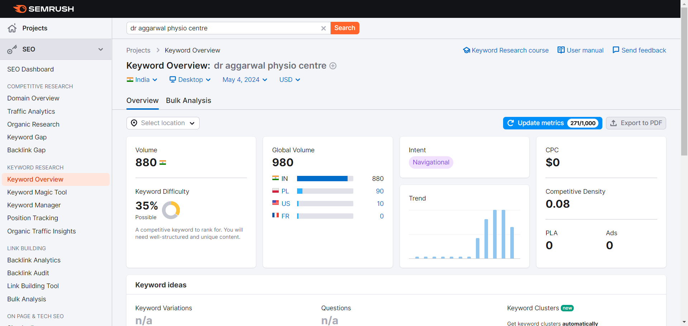Open Organic Research
Image resolution: width=688 pixels, height=326 pixels.
[x=33, y=124]
